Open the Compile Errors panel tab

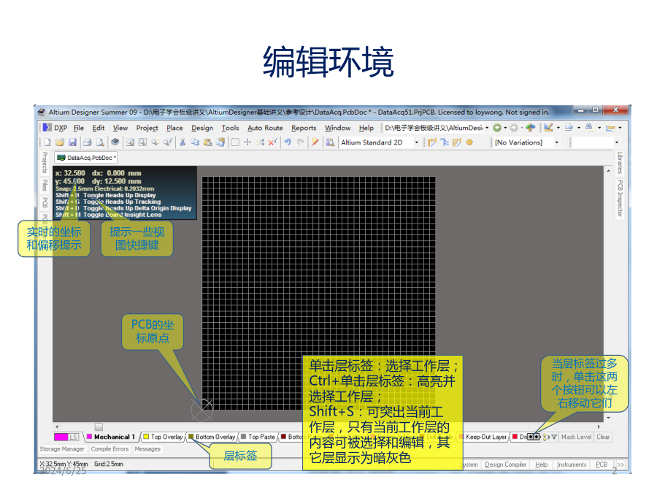(109, 449)
